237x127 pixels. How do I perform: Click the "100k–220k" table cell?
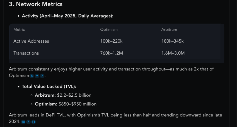tap(111, 41)
